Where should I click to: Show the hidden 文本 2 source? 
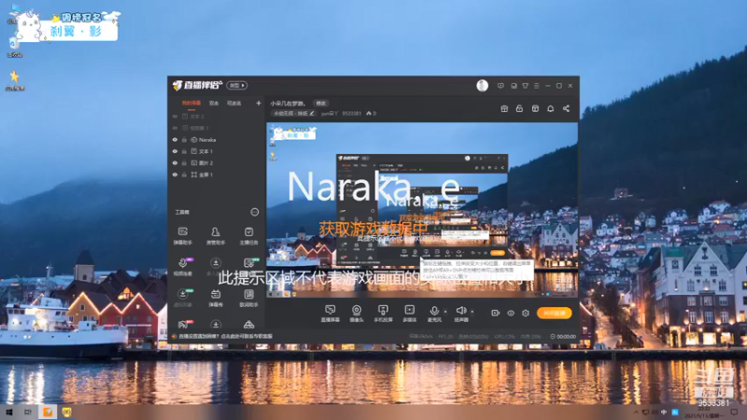175,116
